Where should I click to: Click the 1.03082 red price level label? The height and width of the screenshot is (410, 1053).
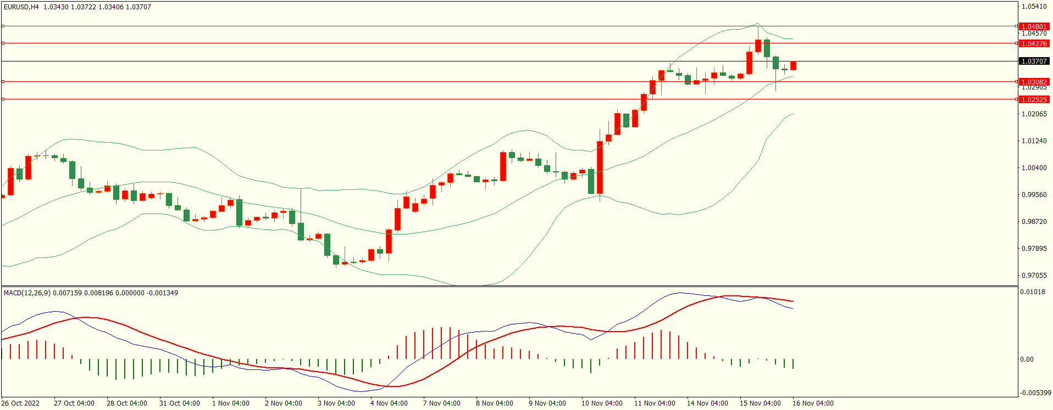[x=1034, y=82]
